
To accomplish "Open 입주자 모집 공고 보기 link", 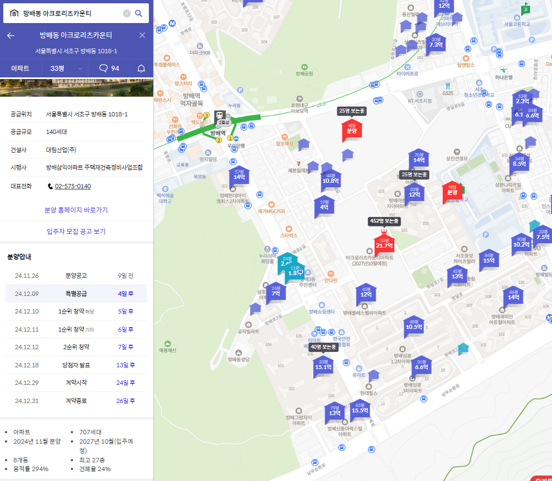I will click(76, 231).
